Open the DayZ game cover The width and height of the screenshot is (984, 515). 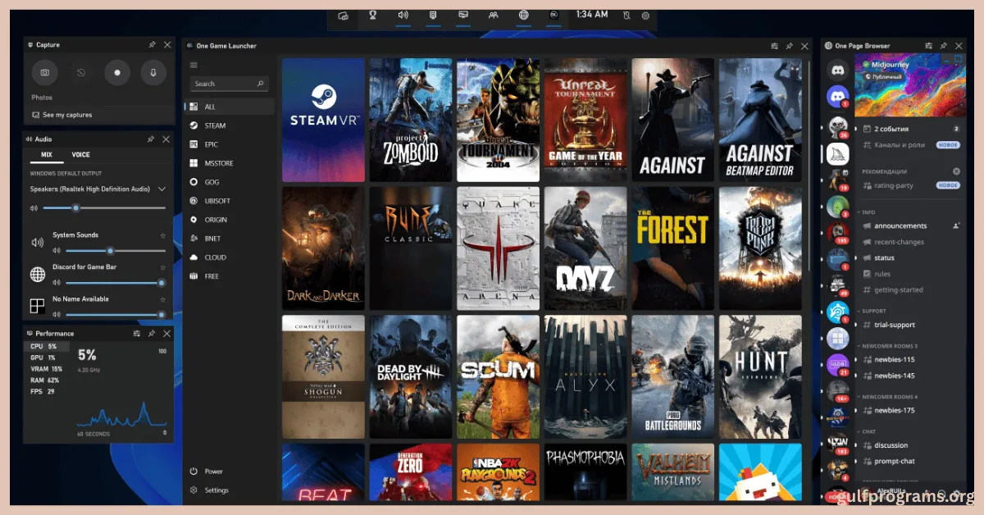click(x=585, y=249)
